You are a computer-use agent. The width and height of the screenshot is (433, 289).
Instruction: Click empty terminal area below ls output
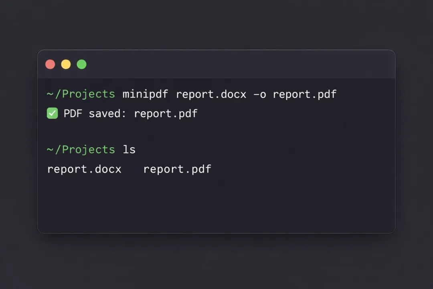[x=216, y=205]
